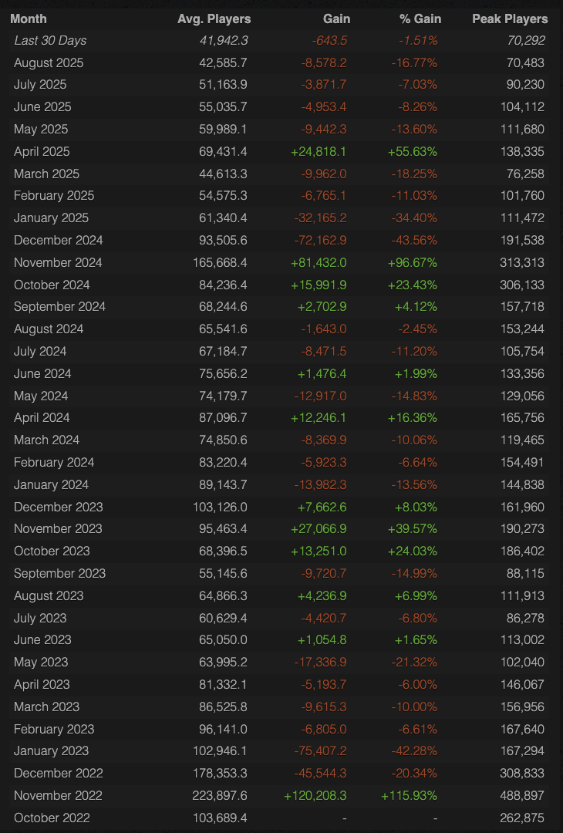Click Last 30 Days peak 70,292

tap(526, 40)
